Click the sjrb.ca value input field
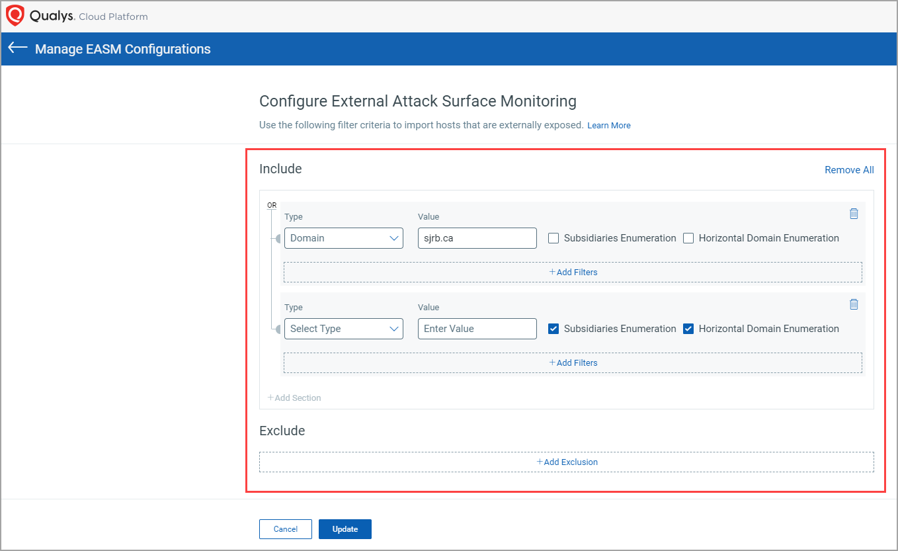 [477, 237]
